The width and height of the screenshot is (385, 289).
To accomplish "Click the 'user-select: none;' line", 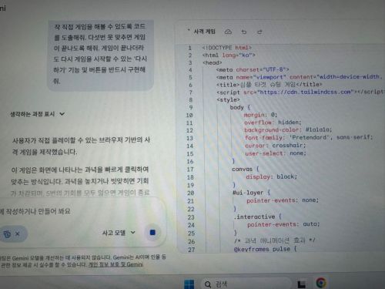I will click(x=276, y=153).
